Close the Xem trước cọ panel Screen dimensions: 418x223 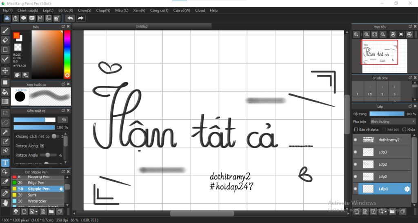(68, 84)
